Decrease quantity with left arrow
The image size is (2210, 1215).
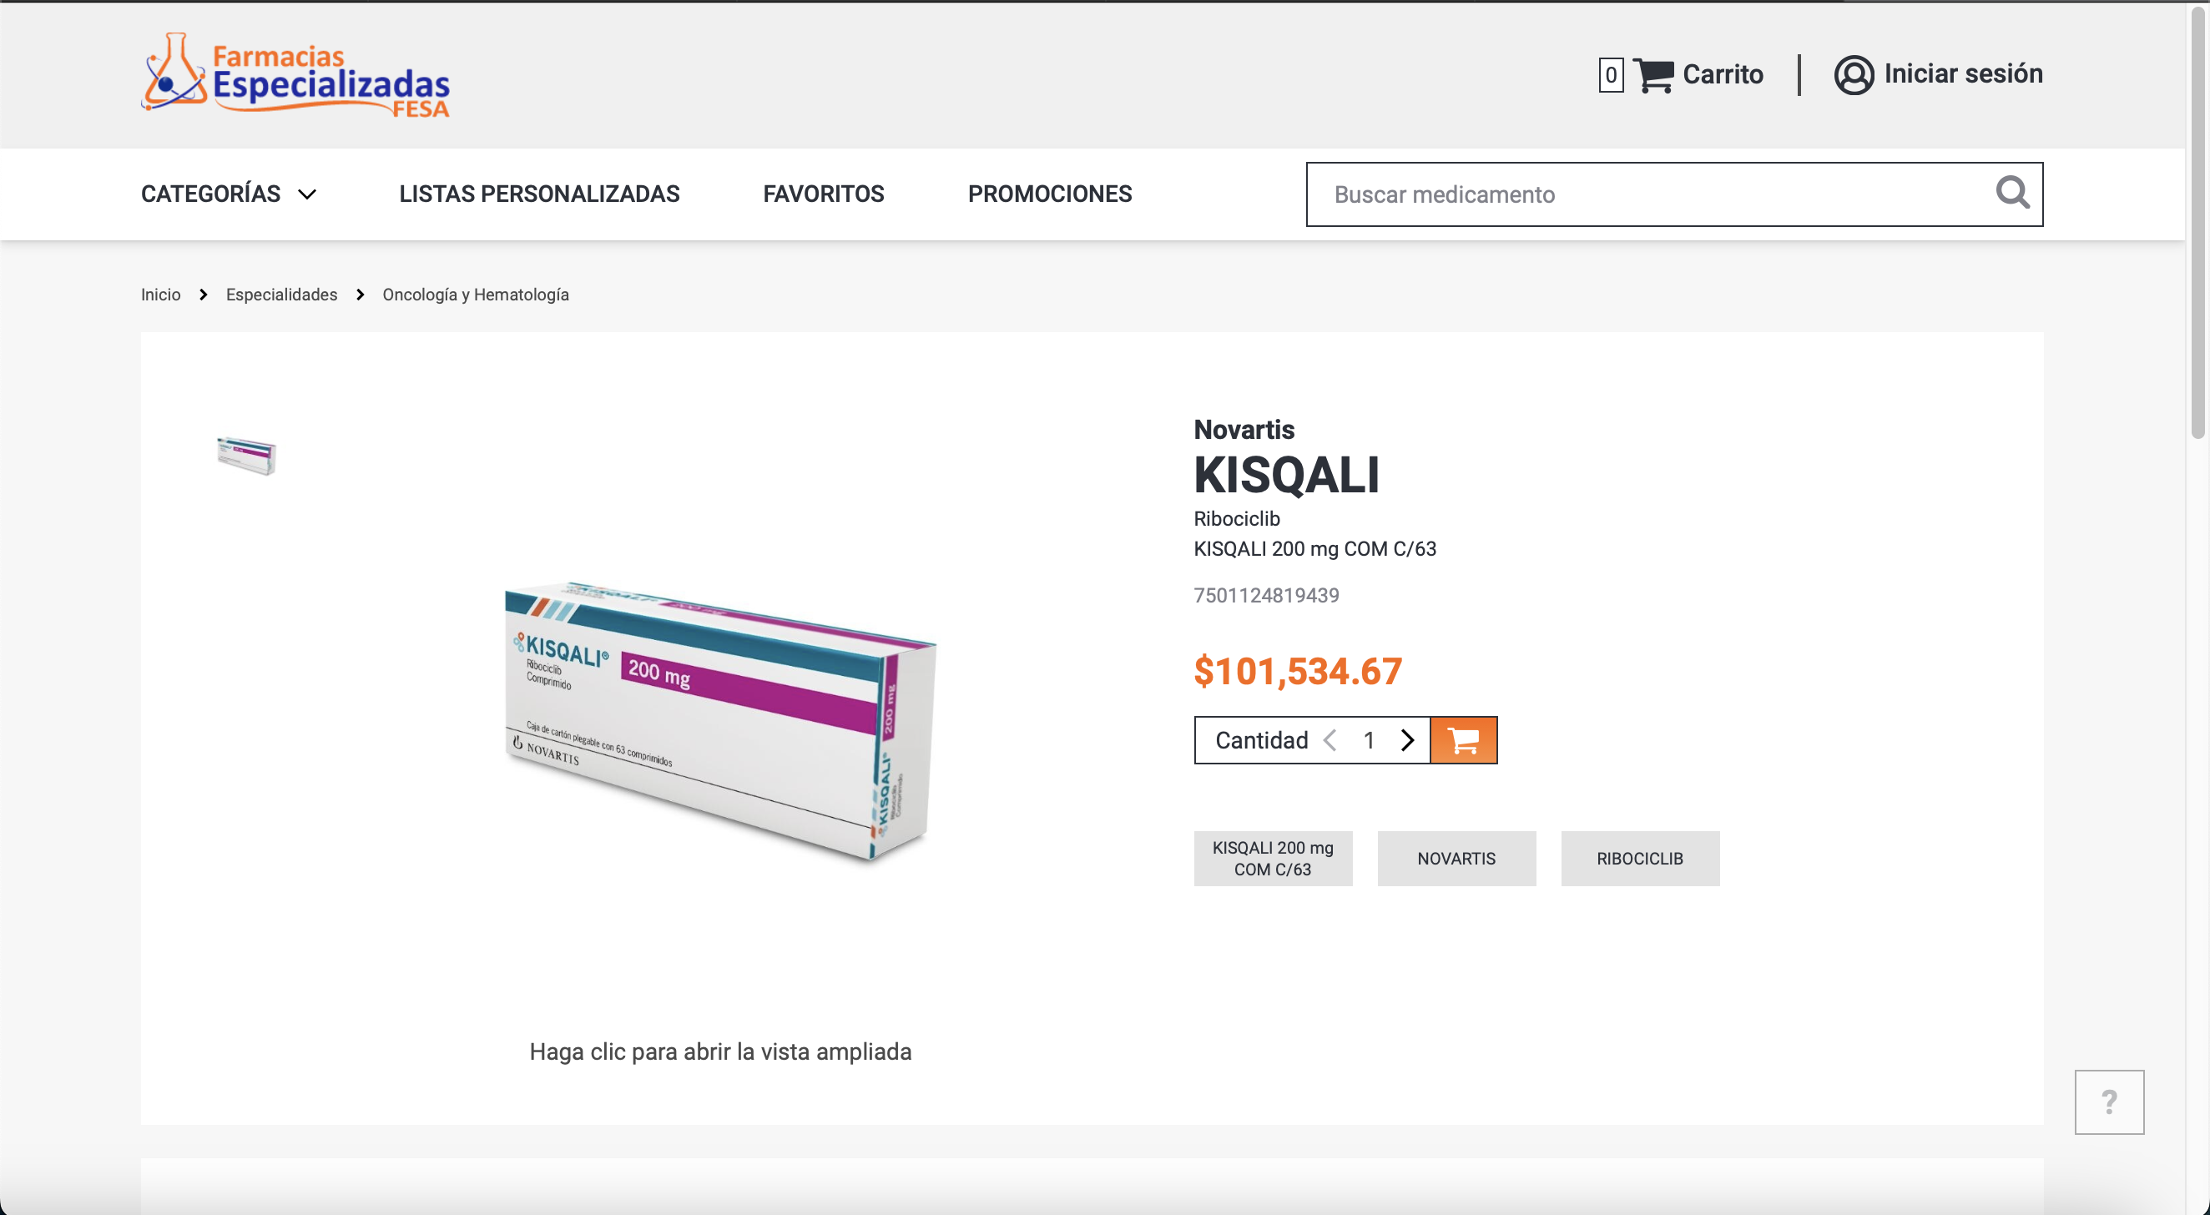[1330, 739]
